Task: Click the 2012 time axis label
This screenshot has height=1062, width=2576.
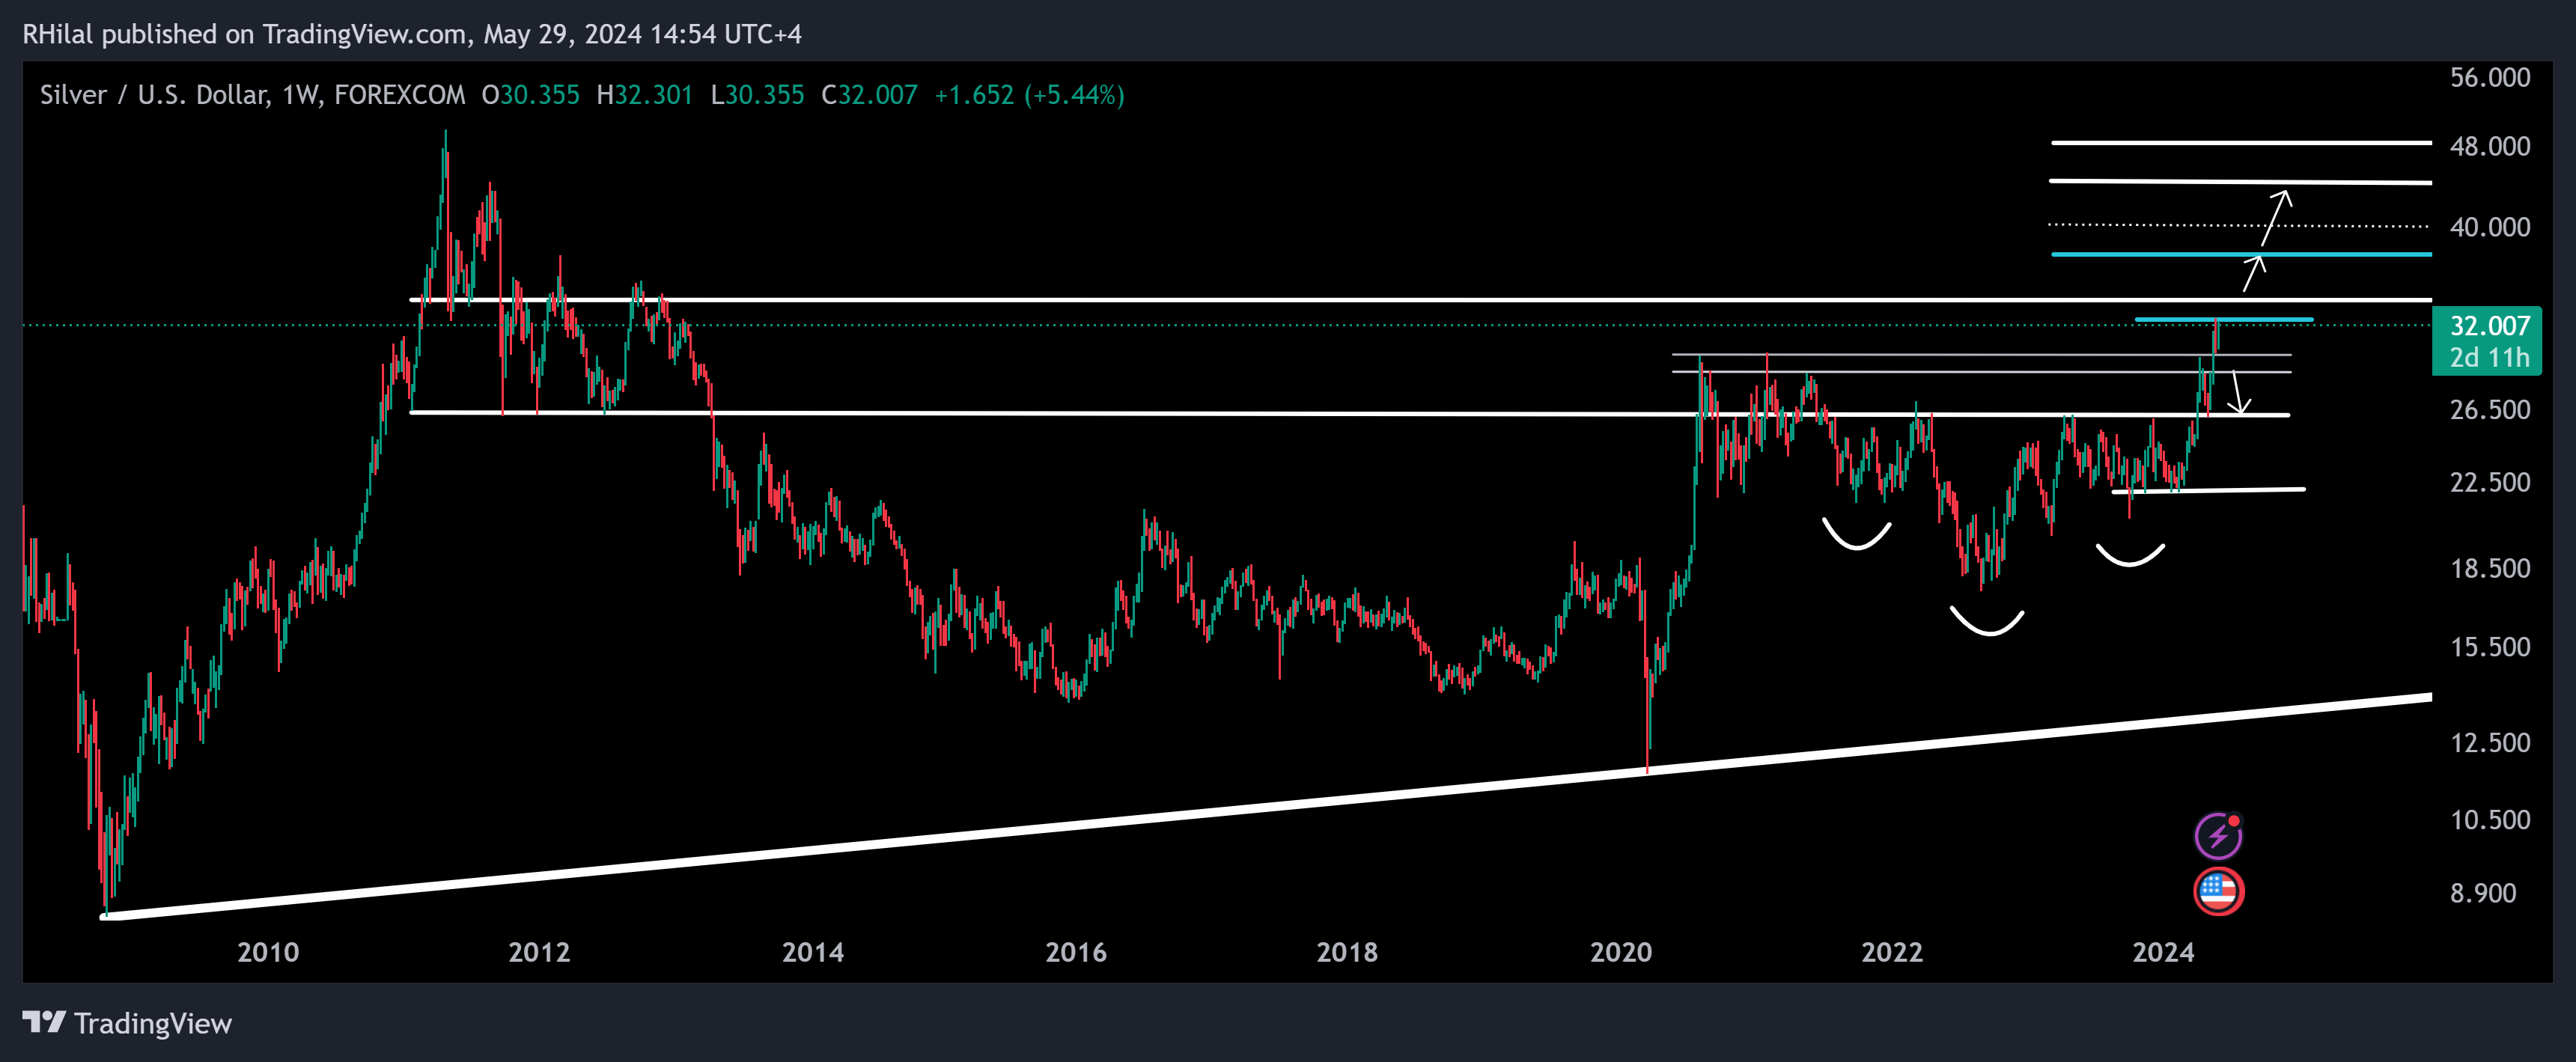Action: pyautogui.click(x=539, y=952)
